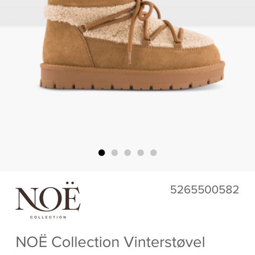The image size is (255, 255).
Task: Click the suede heel of the boot
Action: 65,46
